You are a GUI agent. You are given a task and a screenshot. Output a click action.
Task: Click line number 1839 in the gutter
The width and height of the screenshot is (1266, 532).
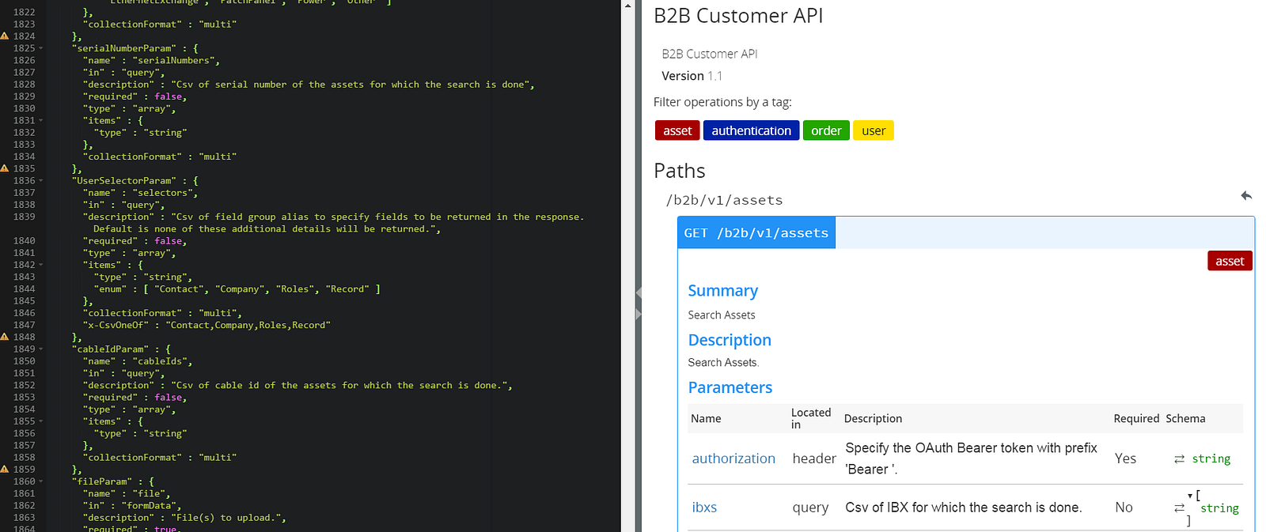click(24, 217)
